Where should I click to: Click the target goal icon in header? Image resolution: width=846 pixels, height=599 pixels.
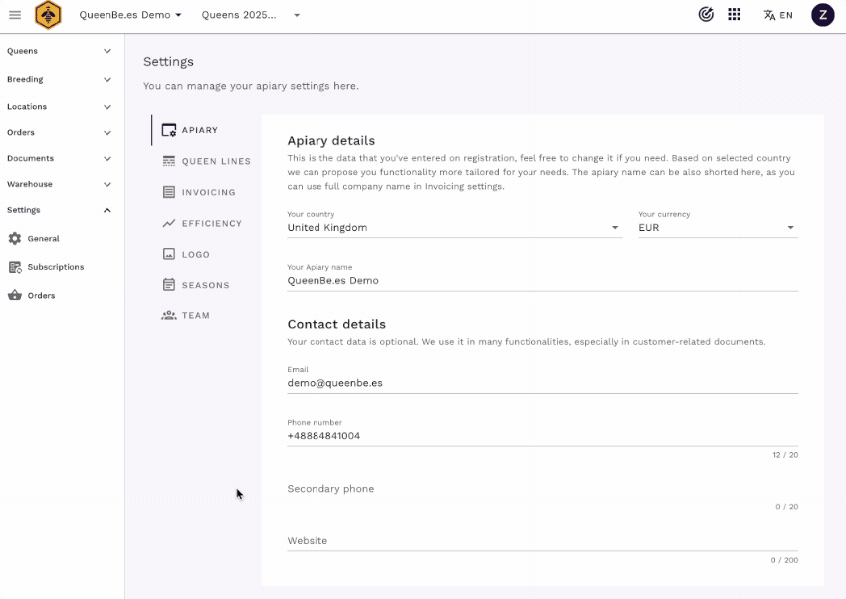(x=706, y=15)
